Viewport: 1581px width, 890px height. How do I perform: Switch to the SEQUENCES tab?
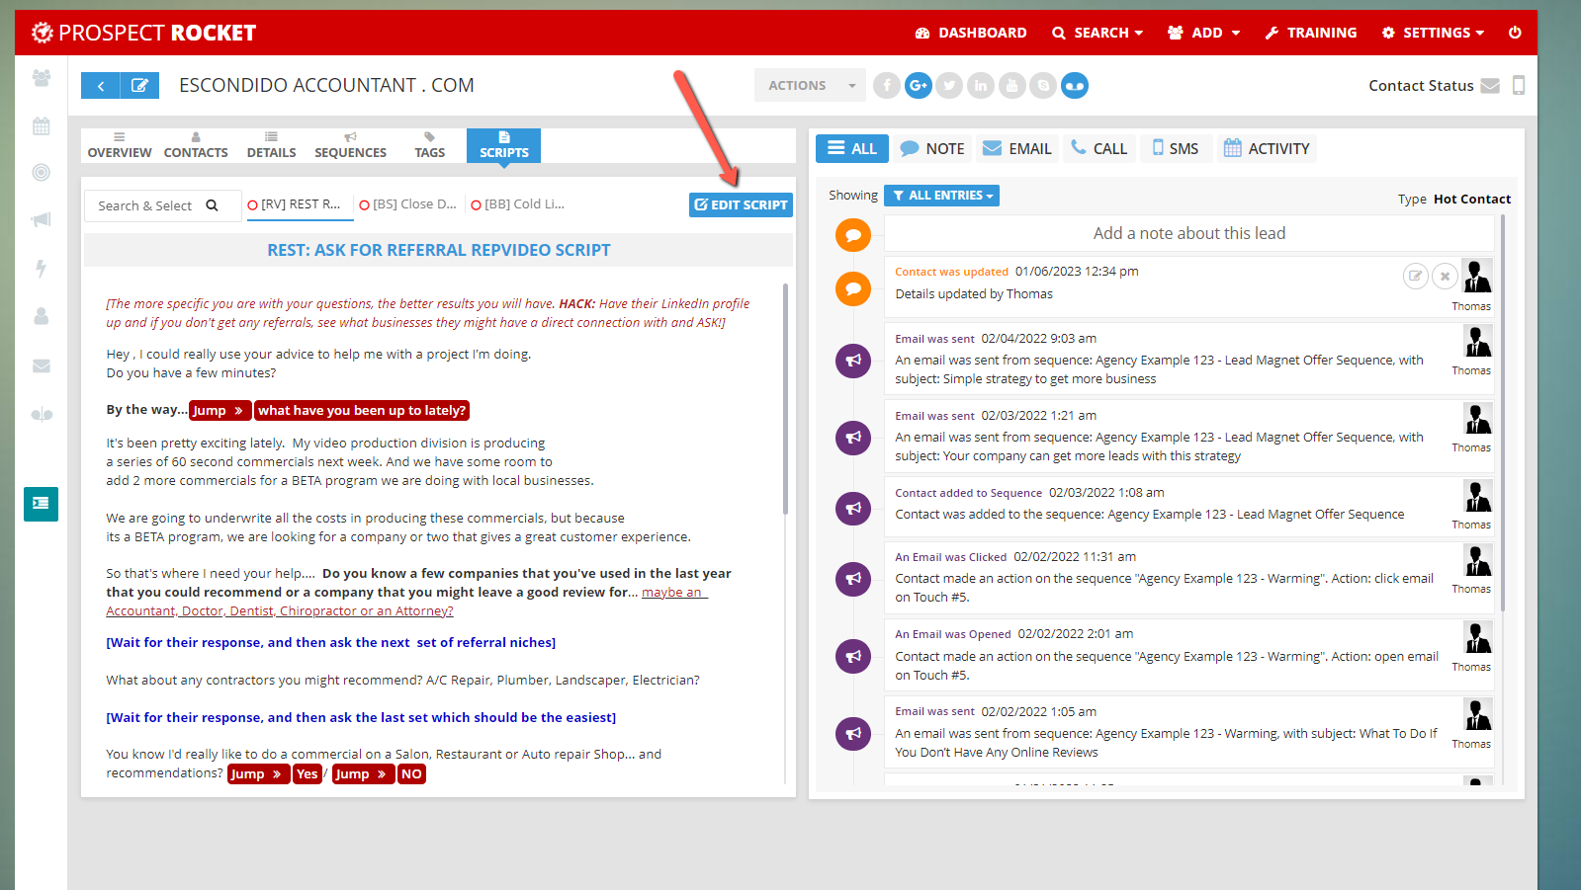[x=350, y=145]
